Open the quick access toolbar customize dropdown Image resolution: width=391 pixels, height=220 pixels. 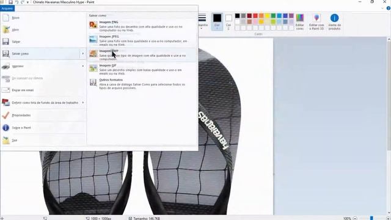coord(27,2)
